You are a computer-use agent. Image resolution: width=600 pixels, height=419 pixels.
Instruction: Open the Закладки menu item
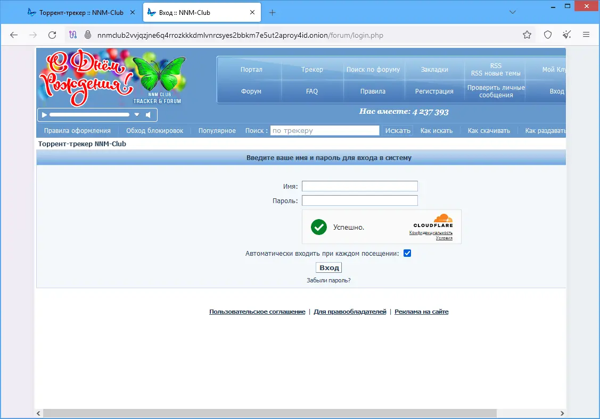click(434, 70)
